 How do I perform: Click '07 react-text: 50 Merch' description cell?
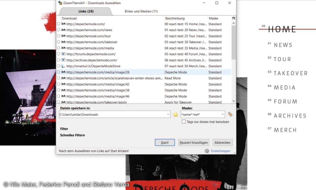click(x=186, y=66)
